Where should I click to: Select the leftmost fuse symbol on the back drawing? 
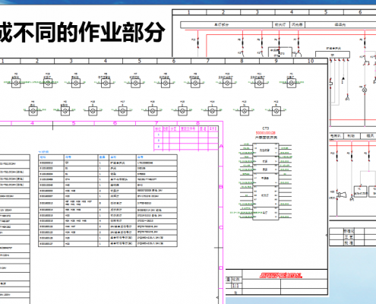click(x=197, y=43)
